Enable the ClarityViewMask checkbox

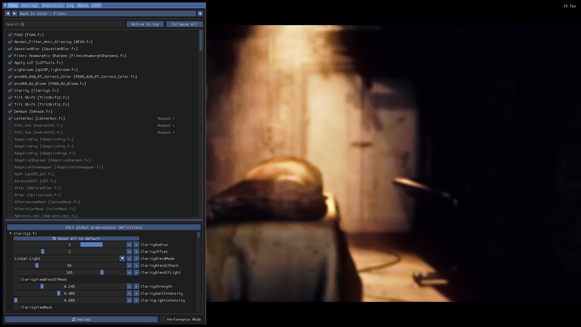click(x=16, y=307)
